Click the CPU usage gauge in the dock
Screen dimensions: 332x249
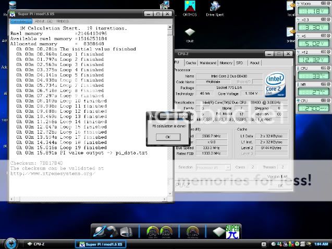pos(153,232)
